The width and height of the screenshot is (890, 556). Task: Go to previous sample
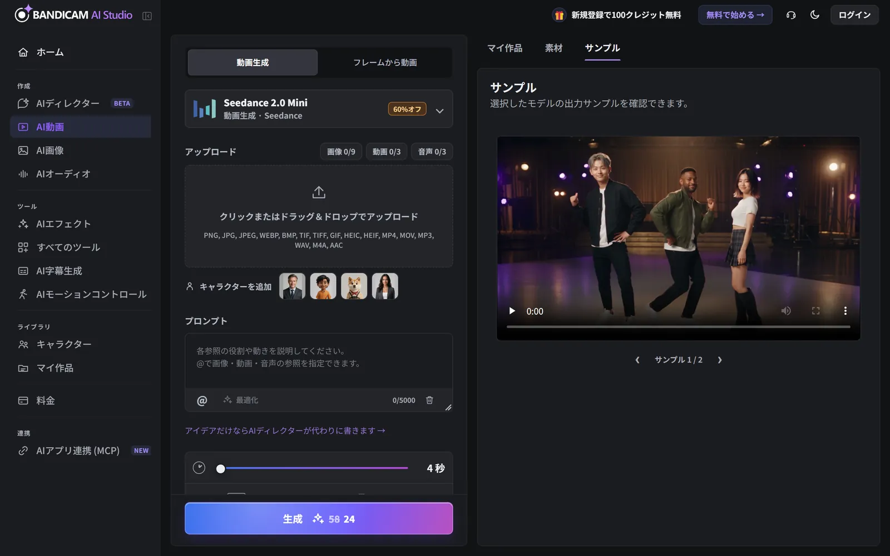pos(637,360)
